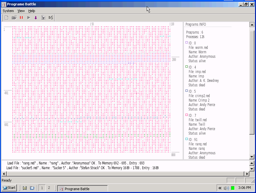Click the rang.red load log line

pyautogui.click(x=76, y=163)
